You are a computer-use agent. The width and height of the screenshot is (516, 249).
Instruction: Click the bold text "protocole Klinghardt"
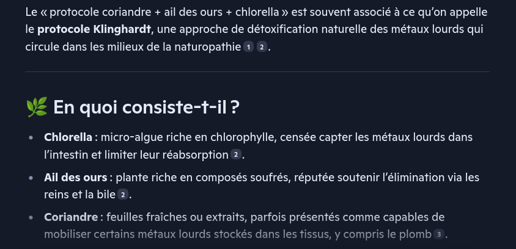94,29
